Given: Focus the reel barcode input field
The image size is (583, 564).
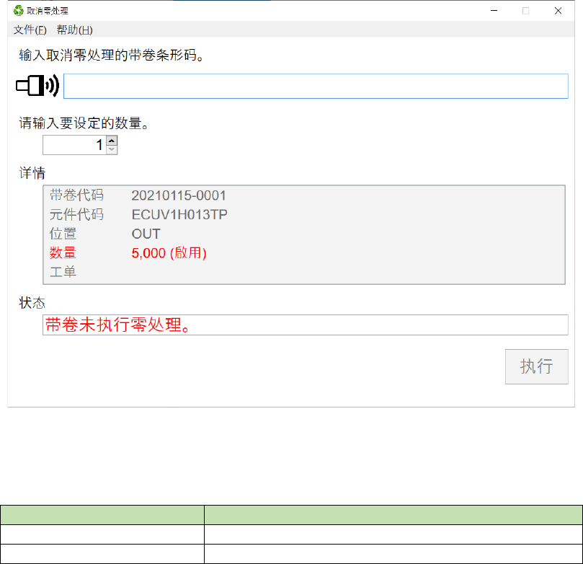Looking at the screenshot, I should [316, 86].
